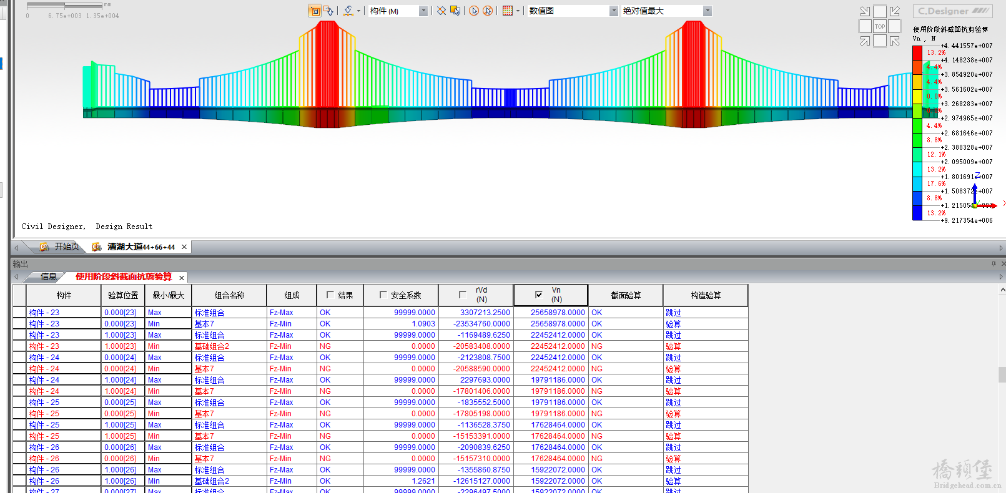
Task: Click the TOP view button in view cube
Action: click(879, 26)
